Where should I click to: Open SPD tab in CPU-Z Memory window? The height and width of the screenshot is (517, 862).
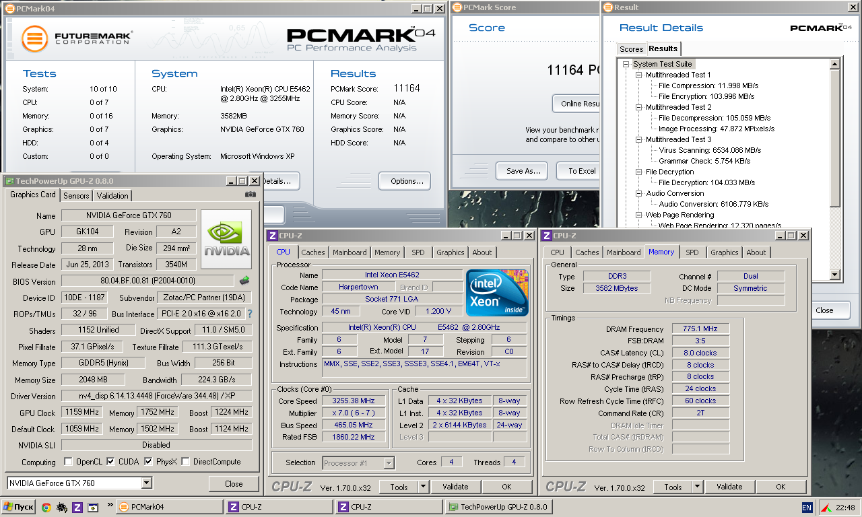tap(692, 252)
